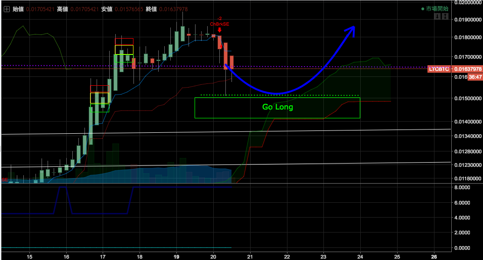
Task: Select the ChBrkSE strategy signal label
Action: [x=220, y=24]
